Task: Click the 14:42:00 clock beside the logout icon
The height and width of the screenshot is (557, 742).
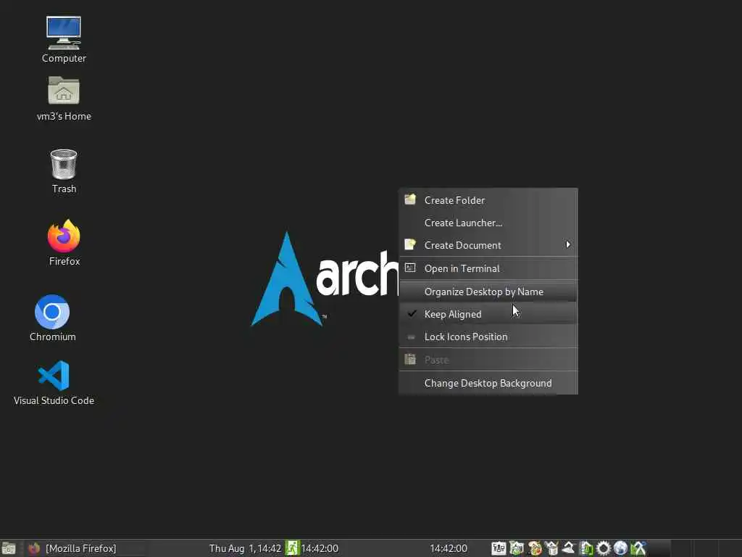Action: 320,548
